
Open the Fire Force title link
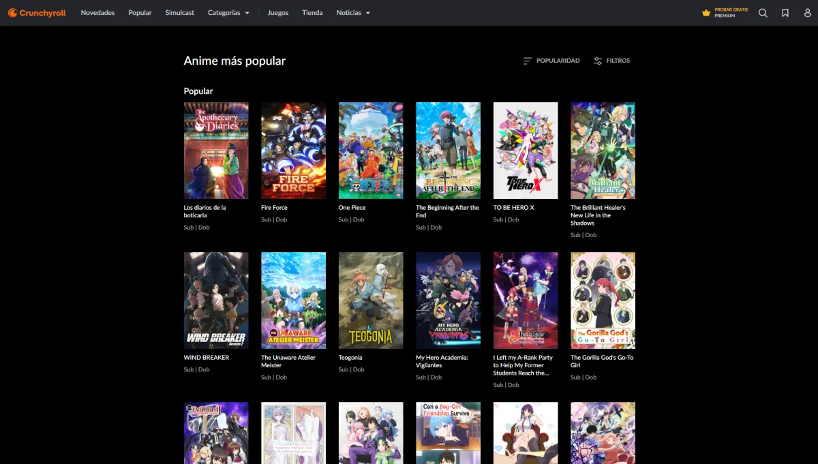coord(274,208)
